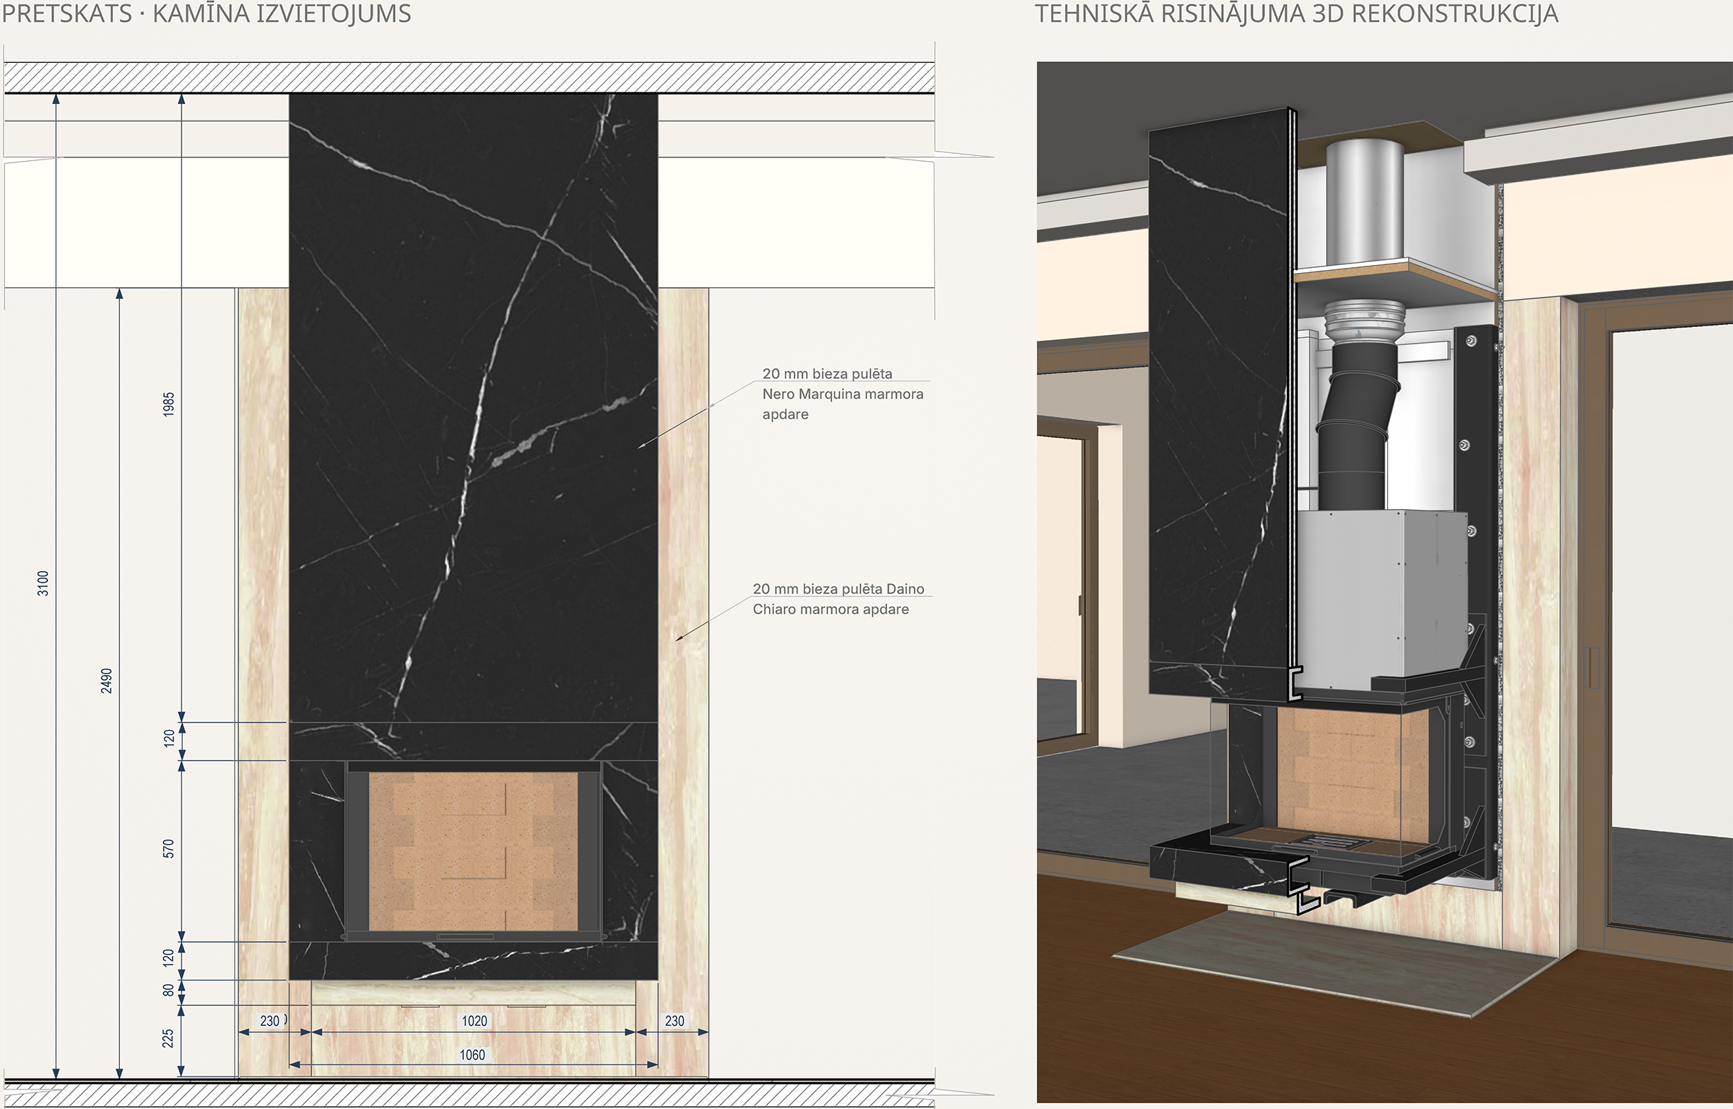Viewport: 1733px width, 1109px height.
Task: Click the lower 120 dimension below 570
Action: click(169, 958)
